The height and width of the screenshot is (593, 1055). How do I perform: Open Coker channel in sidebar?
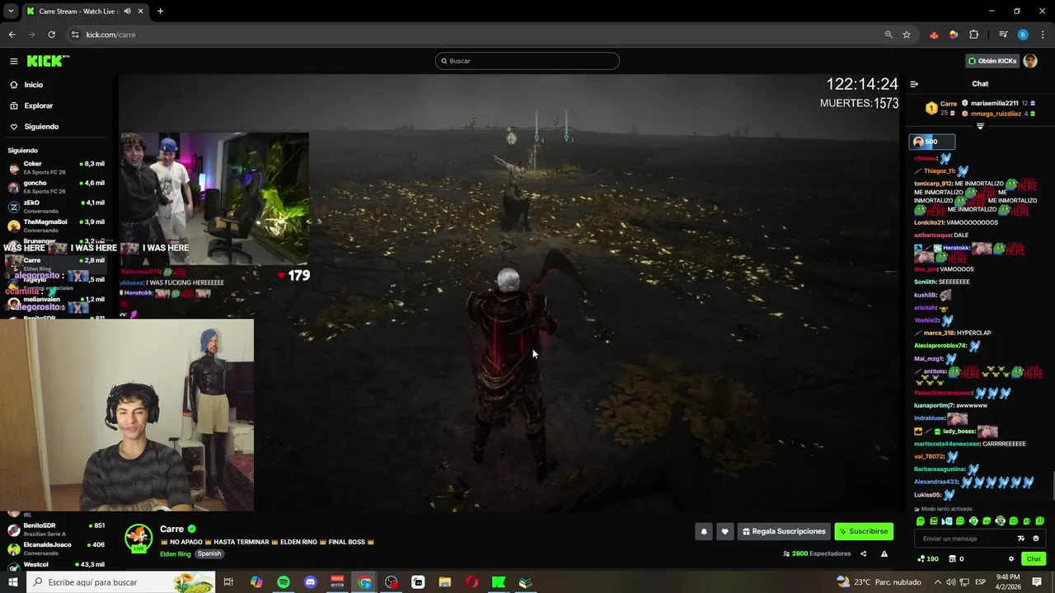click(56, 167)
